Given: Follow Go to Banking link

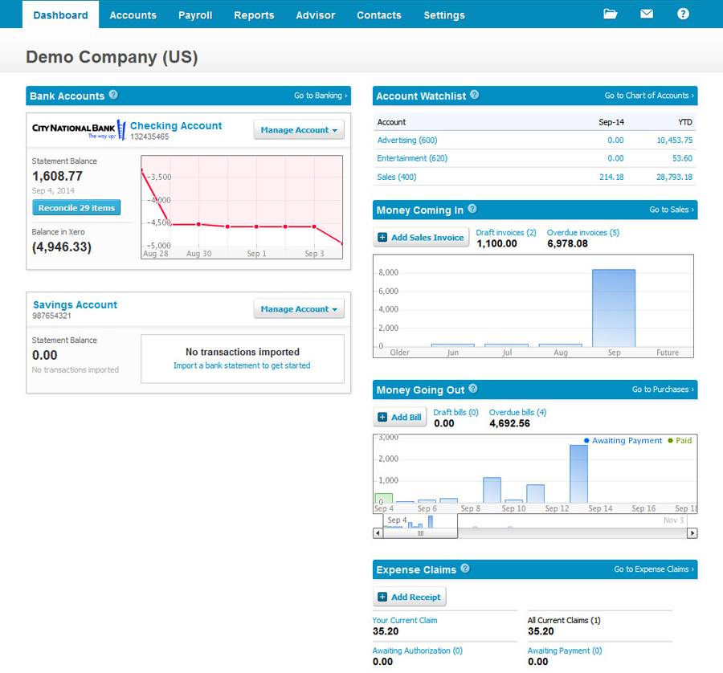Looking at the screenshot, I should pos(321,96).
